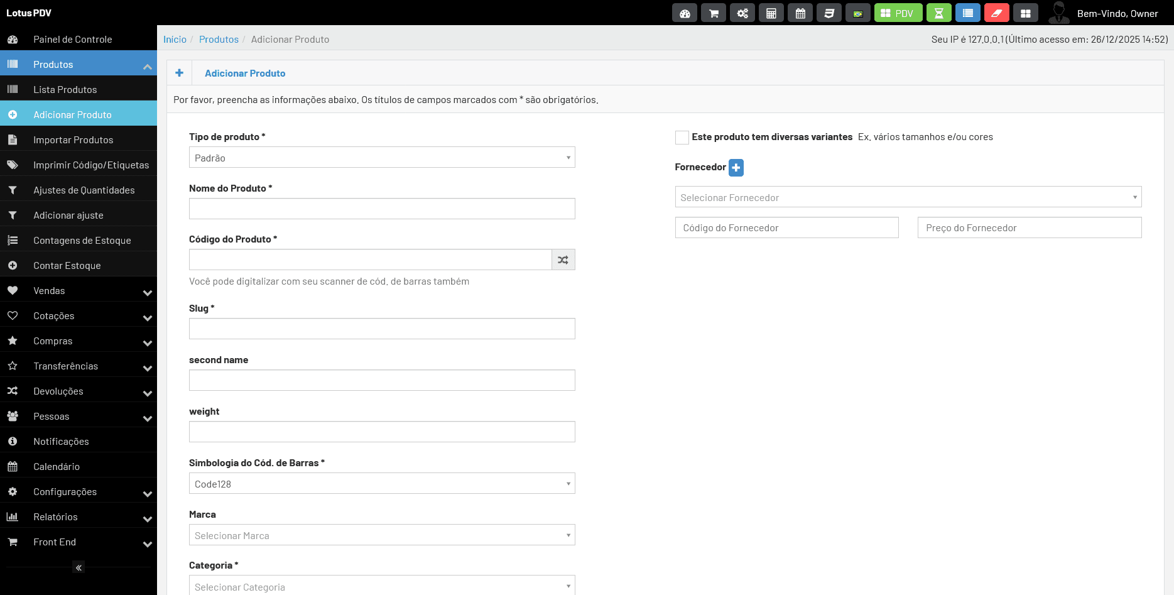The width and height of the screenshot is (1174, 595).
Task: Open the calendar icon in top toolbar
Action: 800,13
